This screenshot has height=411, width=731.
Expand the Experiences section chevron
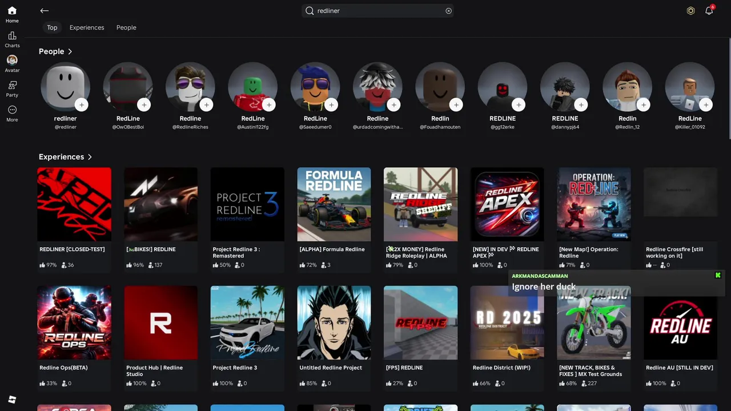point(90,157)
